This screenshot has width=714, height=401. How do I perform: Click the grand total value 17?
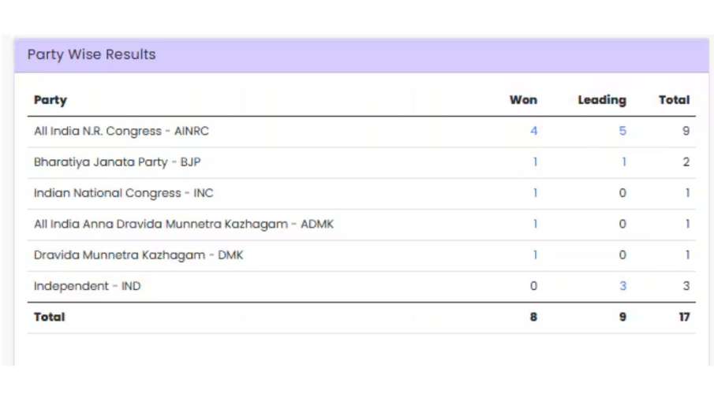(x=684, y=317)
